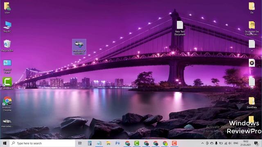Select the Control Panel desktop shortcut
The width and height of the screenshot is (262, 147).
click(x=7, y=66)
